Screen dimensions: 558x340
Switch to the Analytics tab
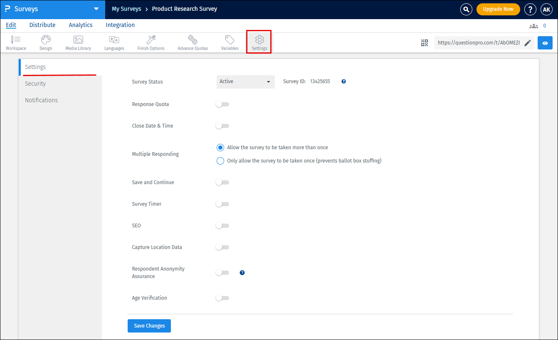(80, 25)
